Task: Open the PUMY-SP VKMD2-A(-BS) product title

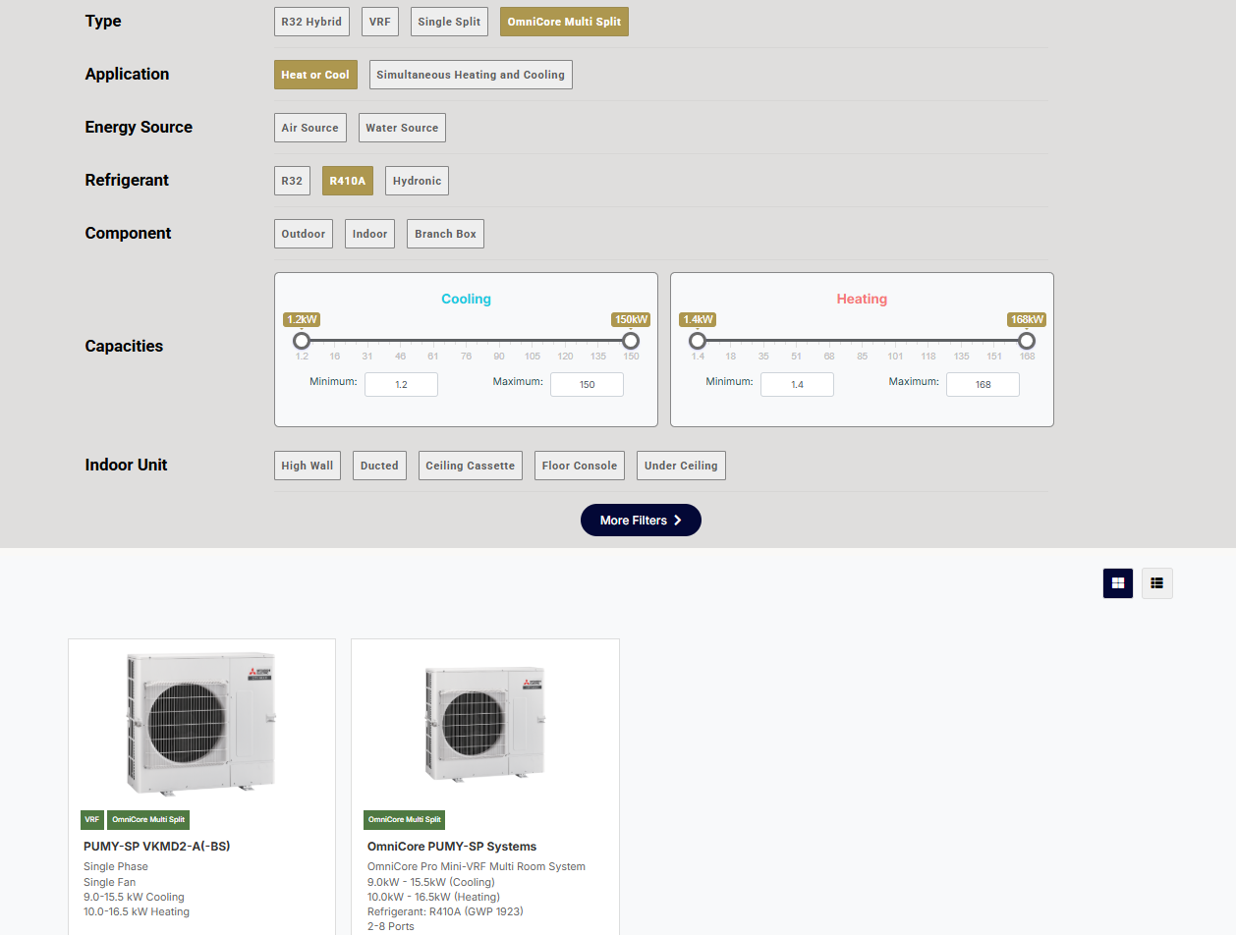Action: 157,847
